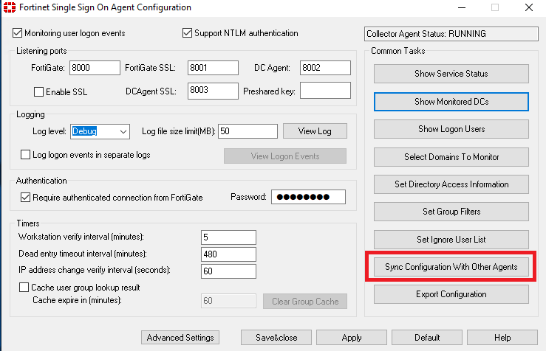Image resolution: width=546 pixels, height=351 pixels.
Task: Click Sync Configuration With Other Agents
Action: (451, 267)
